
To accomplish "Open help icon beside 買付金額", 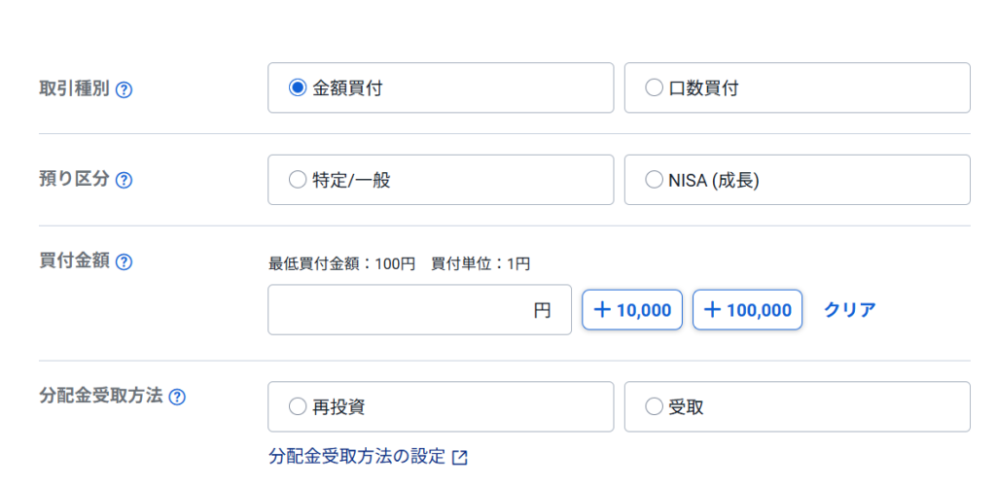I will [124, 261].
